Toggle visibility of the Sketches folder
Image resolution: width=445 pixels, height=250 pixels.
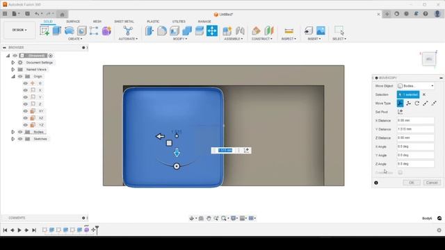pos(20,139)
